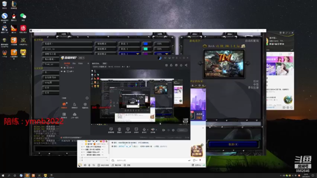Viewport: 317px width, 178px height.
Task: Open the Windows Start menu
Action: click(x=3, y=176)
